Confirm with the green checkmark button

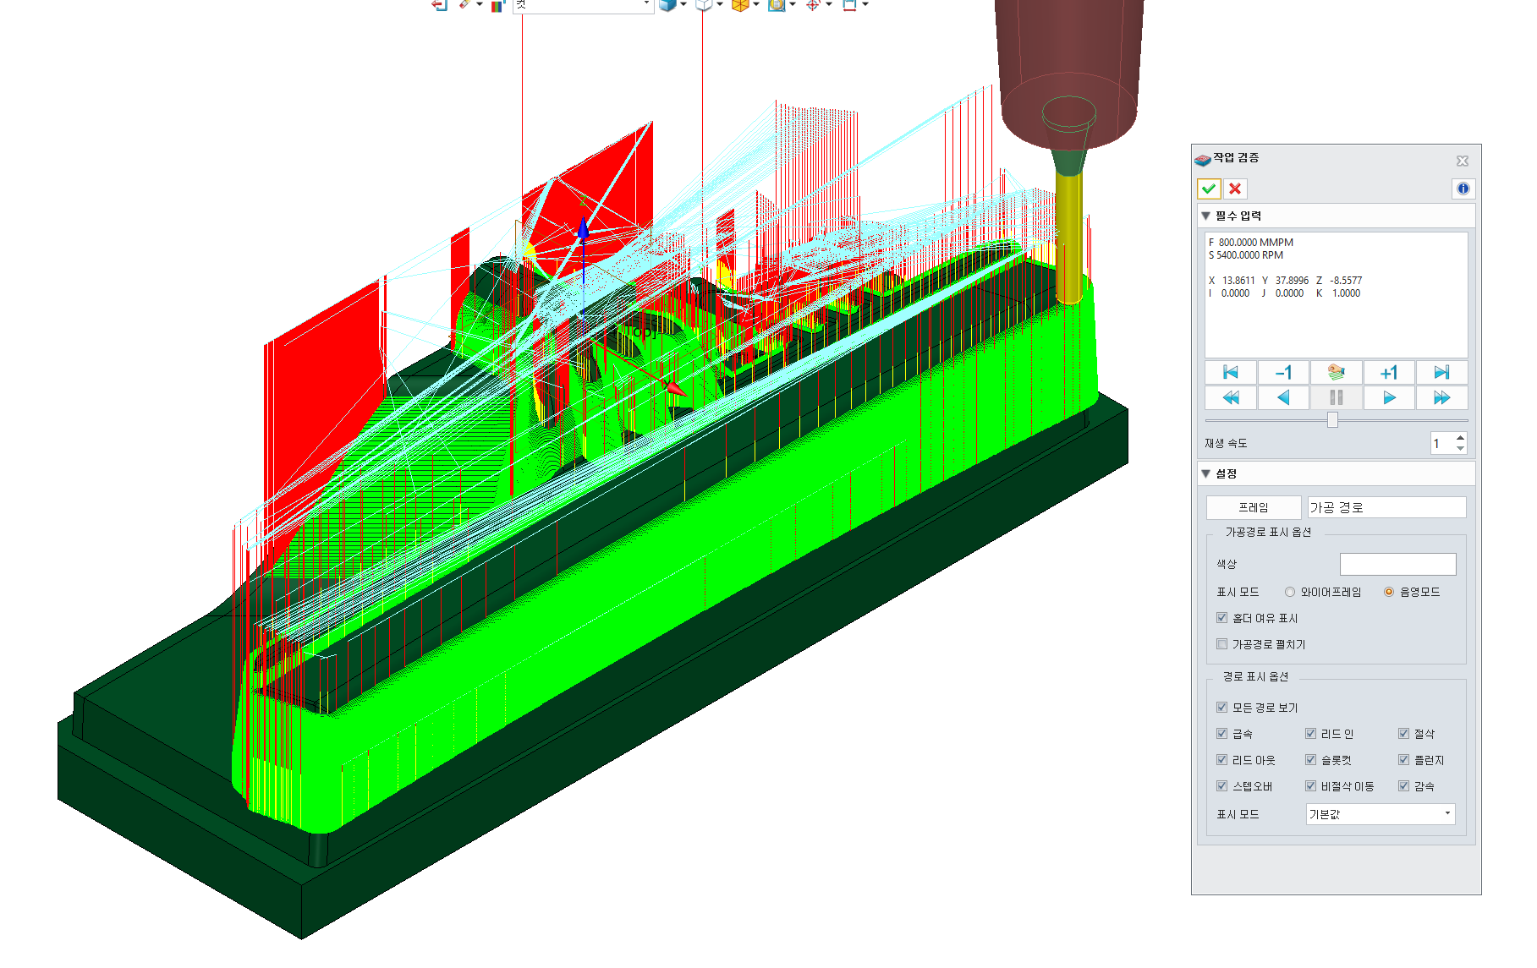coord(1209,189)
